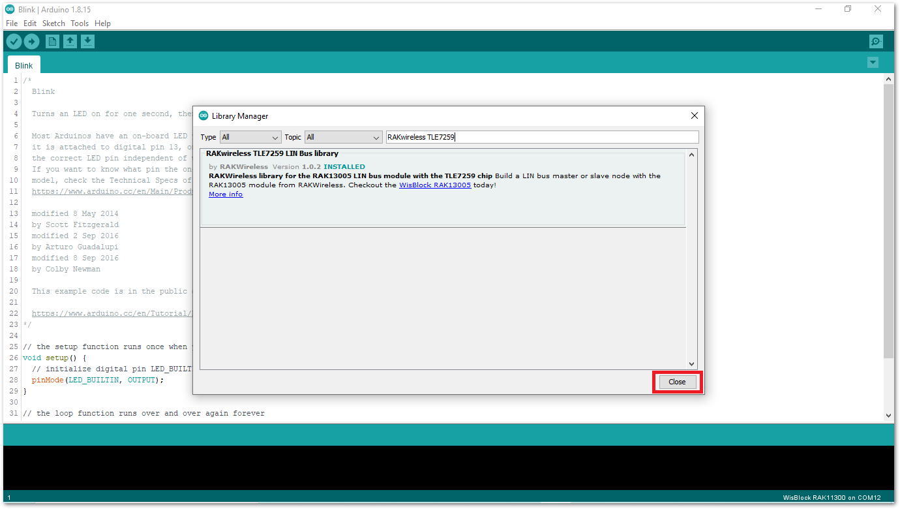
Task: Click the Arduino logo in main title bar
Action: (10, 9)
